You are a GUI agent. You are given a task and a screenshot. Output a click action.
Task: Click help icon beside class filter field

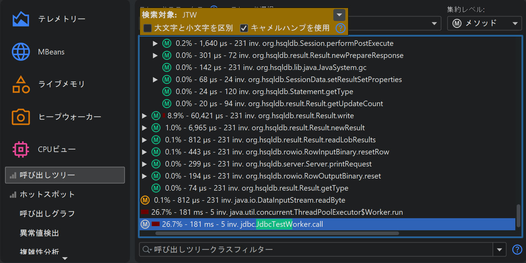(x=517, y=249)
